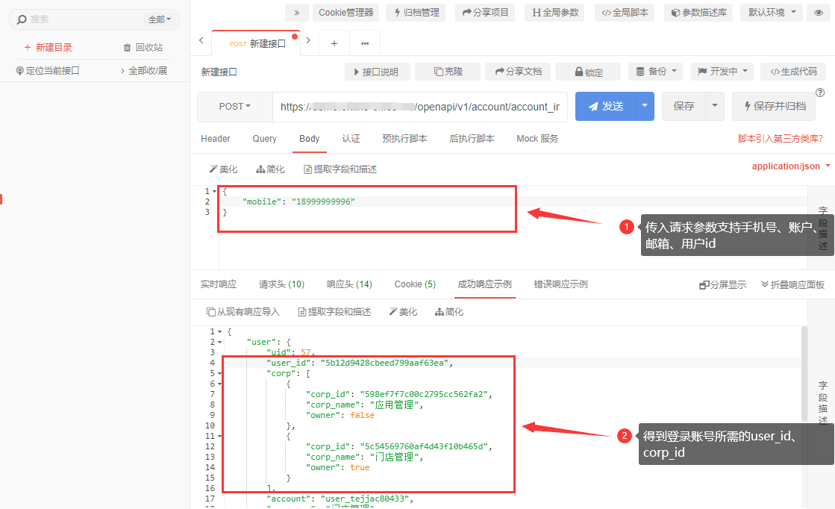Open the 参数描述库 parameter library
The image size is (835, 509).
tap(698, 12)
